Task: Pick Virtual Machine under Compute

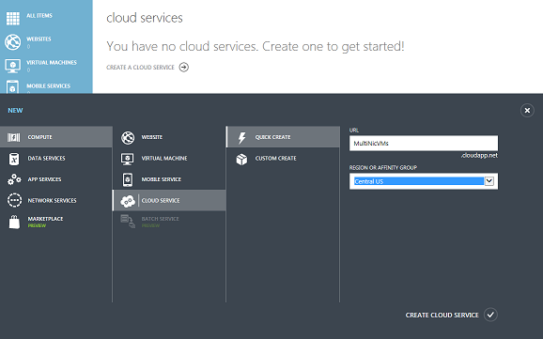Action: pos(169,159)
